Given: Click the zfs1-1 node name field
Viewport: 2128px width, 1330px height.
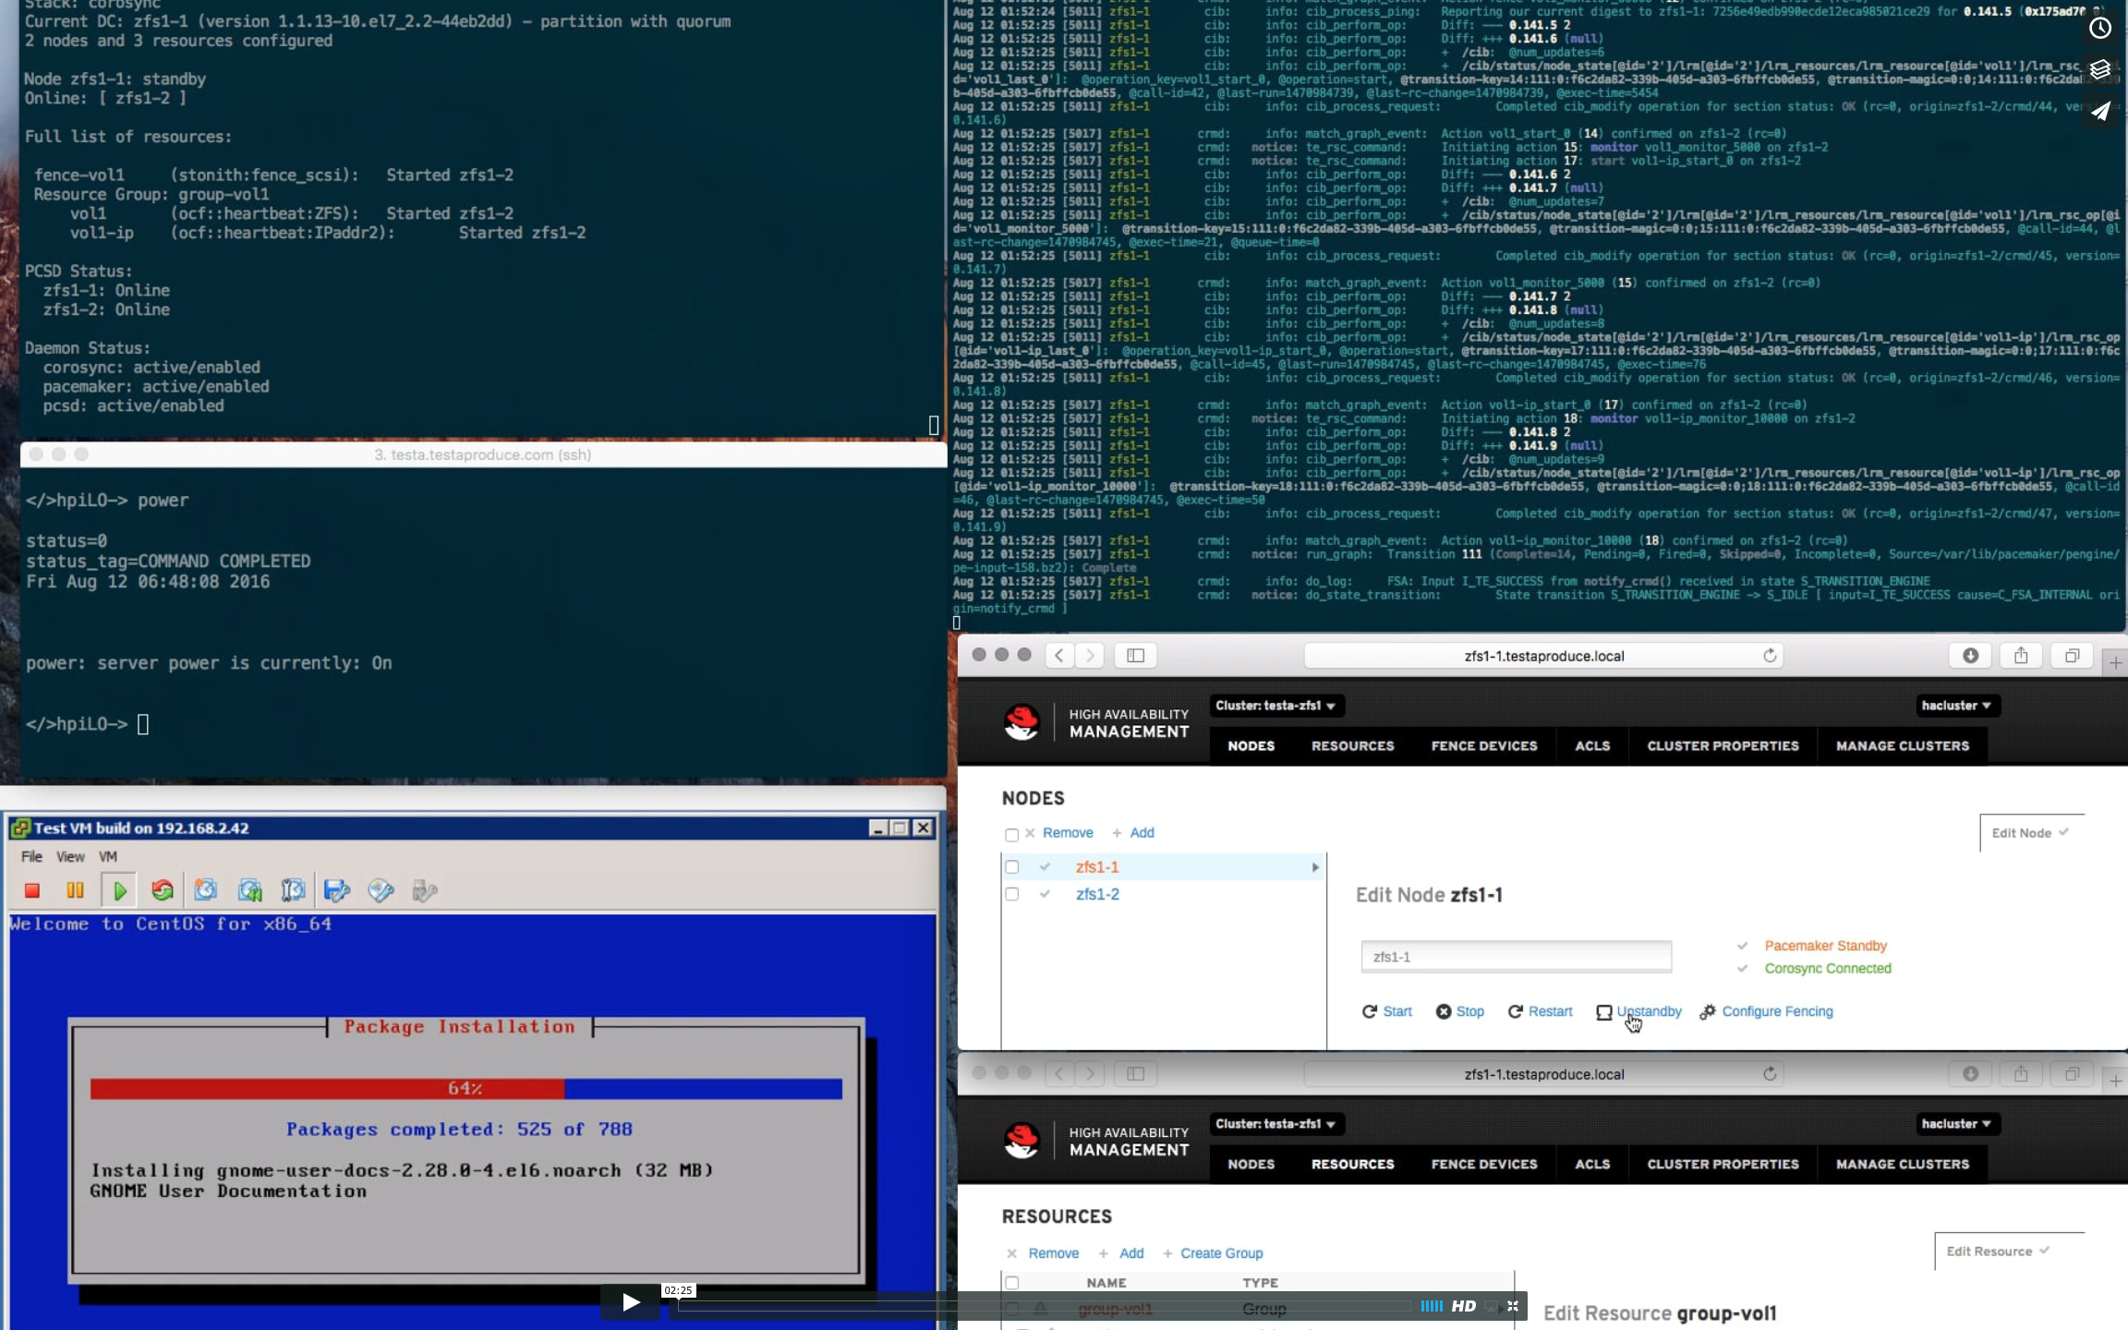Looking at the screenshot, I should pyautogui.click(x=1517, y=957).
